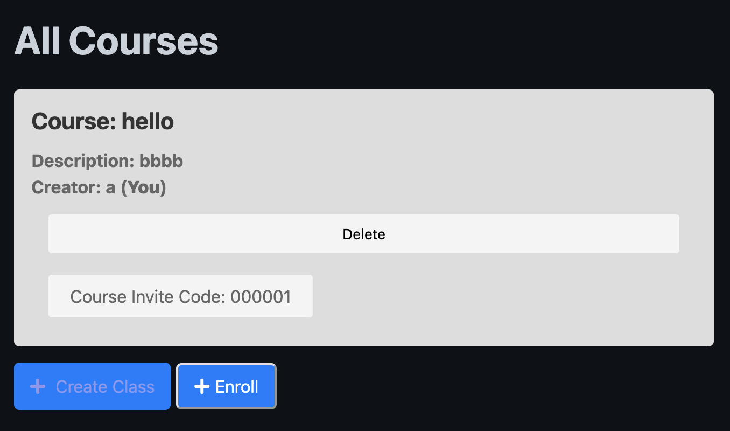Delete the hello course
Image resolution: width=730 pixels, height=431 pixels.
click(364, 234)
